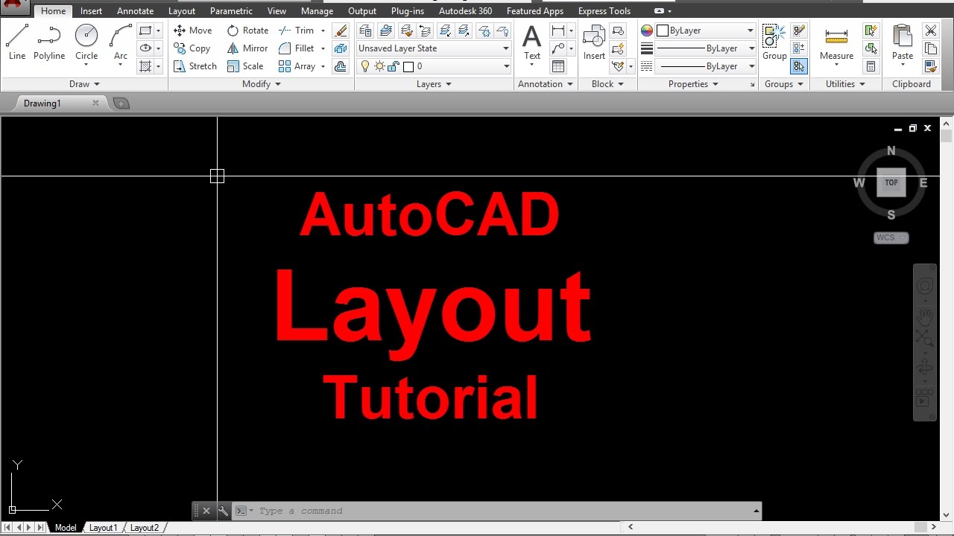Close the Drawing1 tab
954x536 pixels.
coord(95,103)
